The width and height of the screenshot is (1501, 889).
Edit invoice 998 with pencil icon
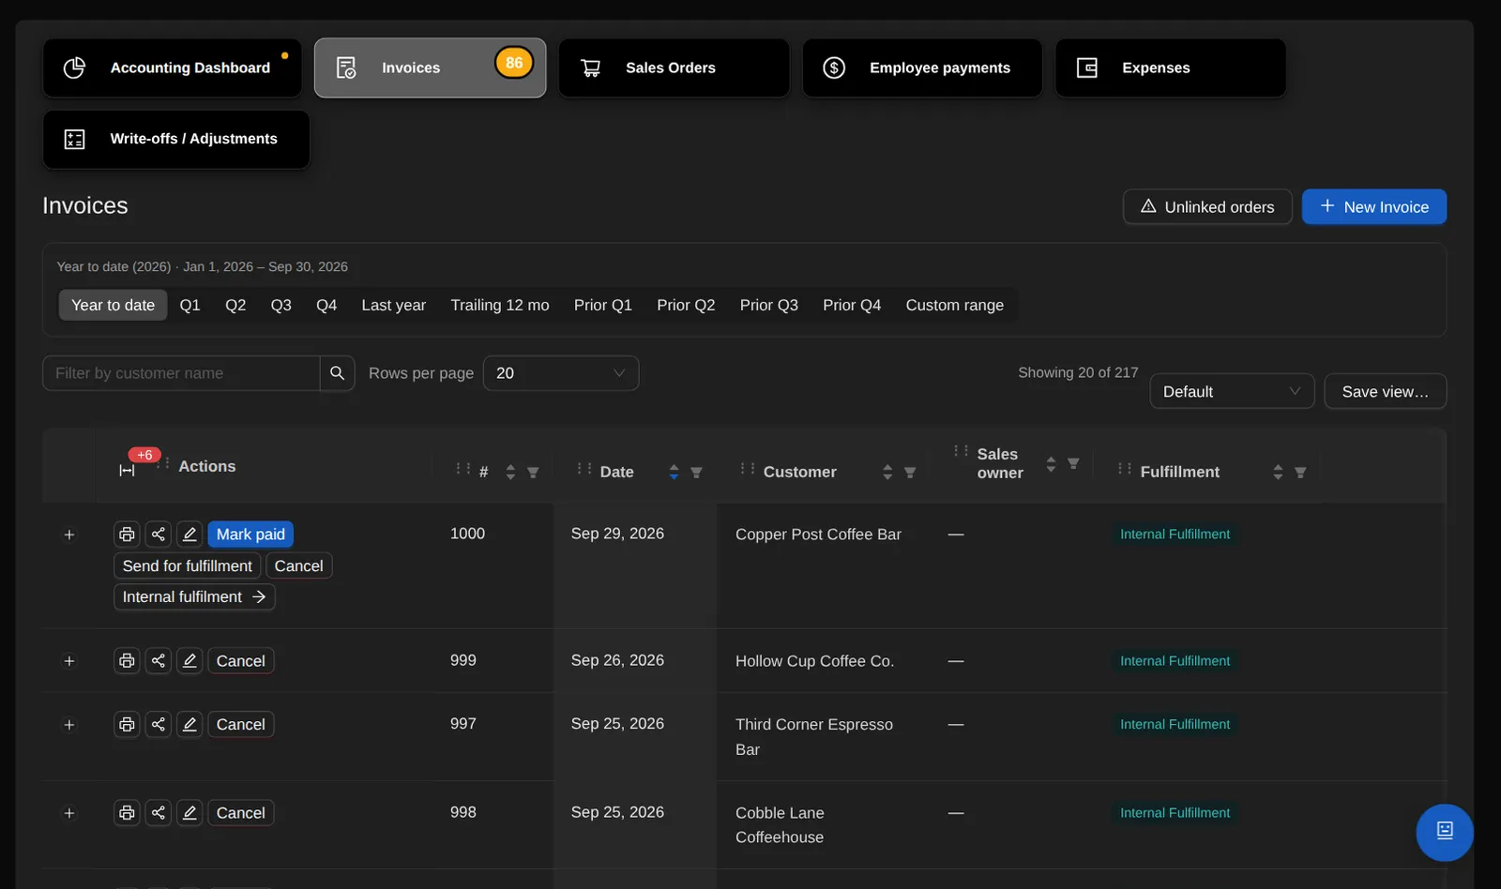coord(190,813)
